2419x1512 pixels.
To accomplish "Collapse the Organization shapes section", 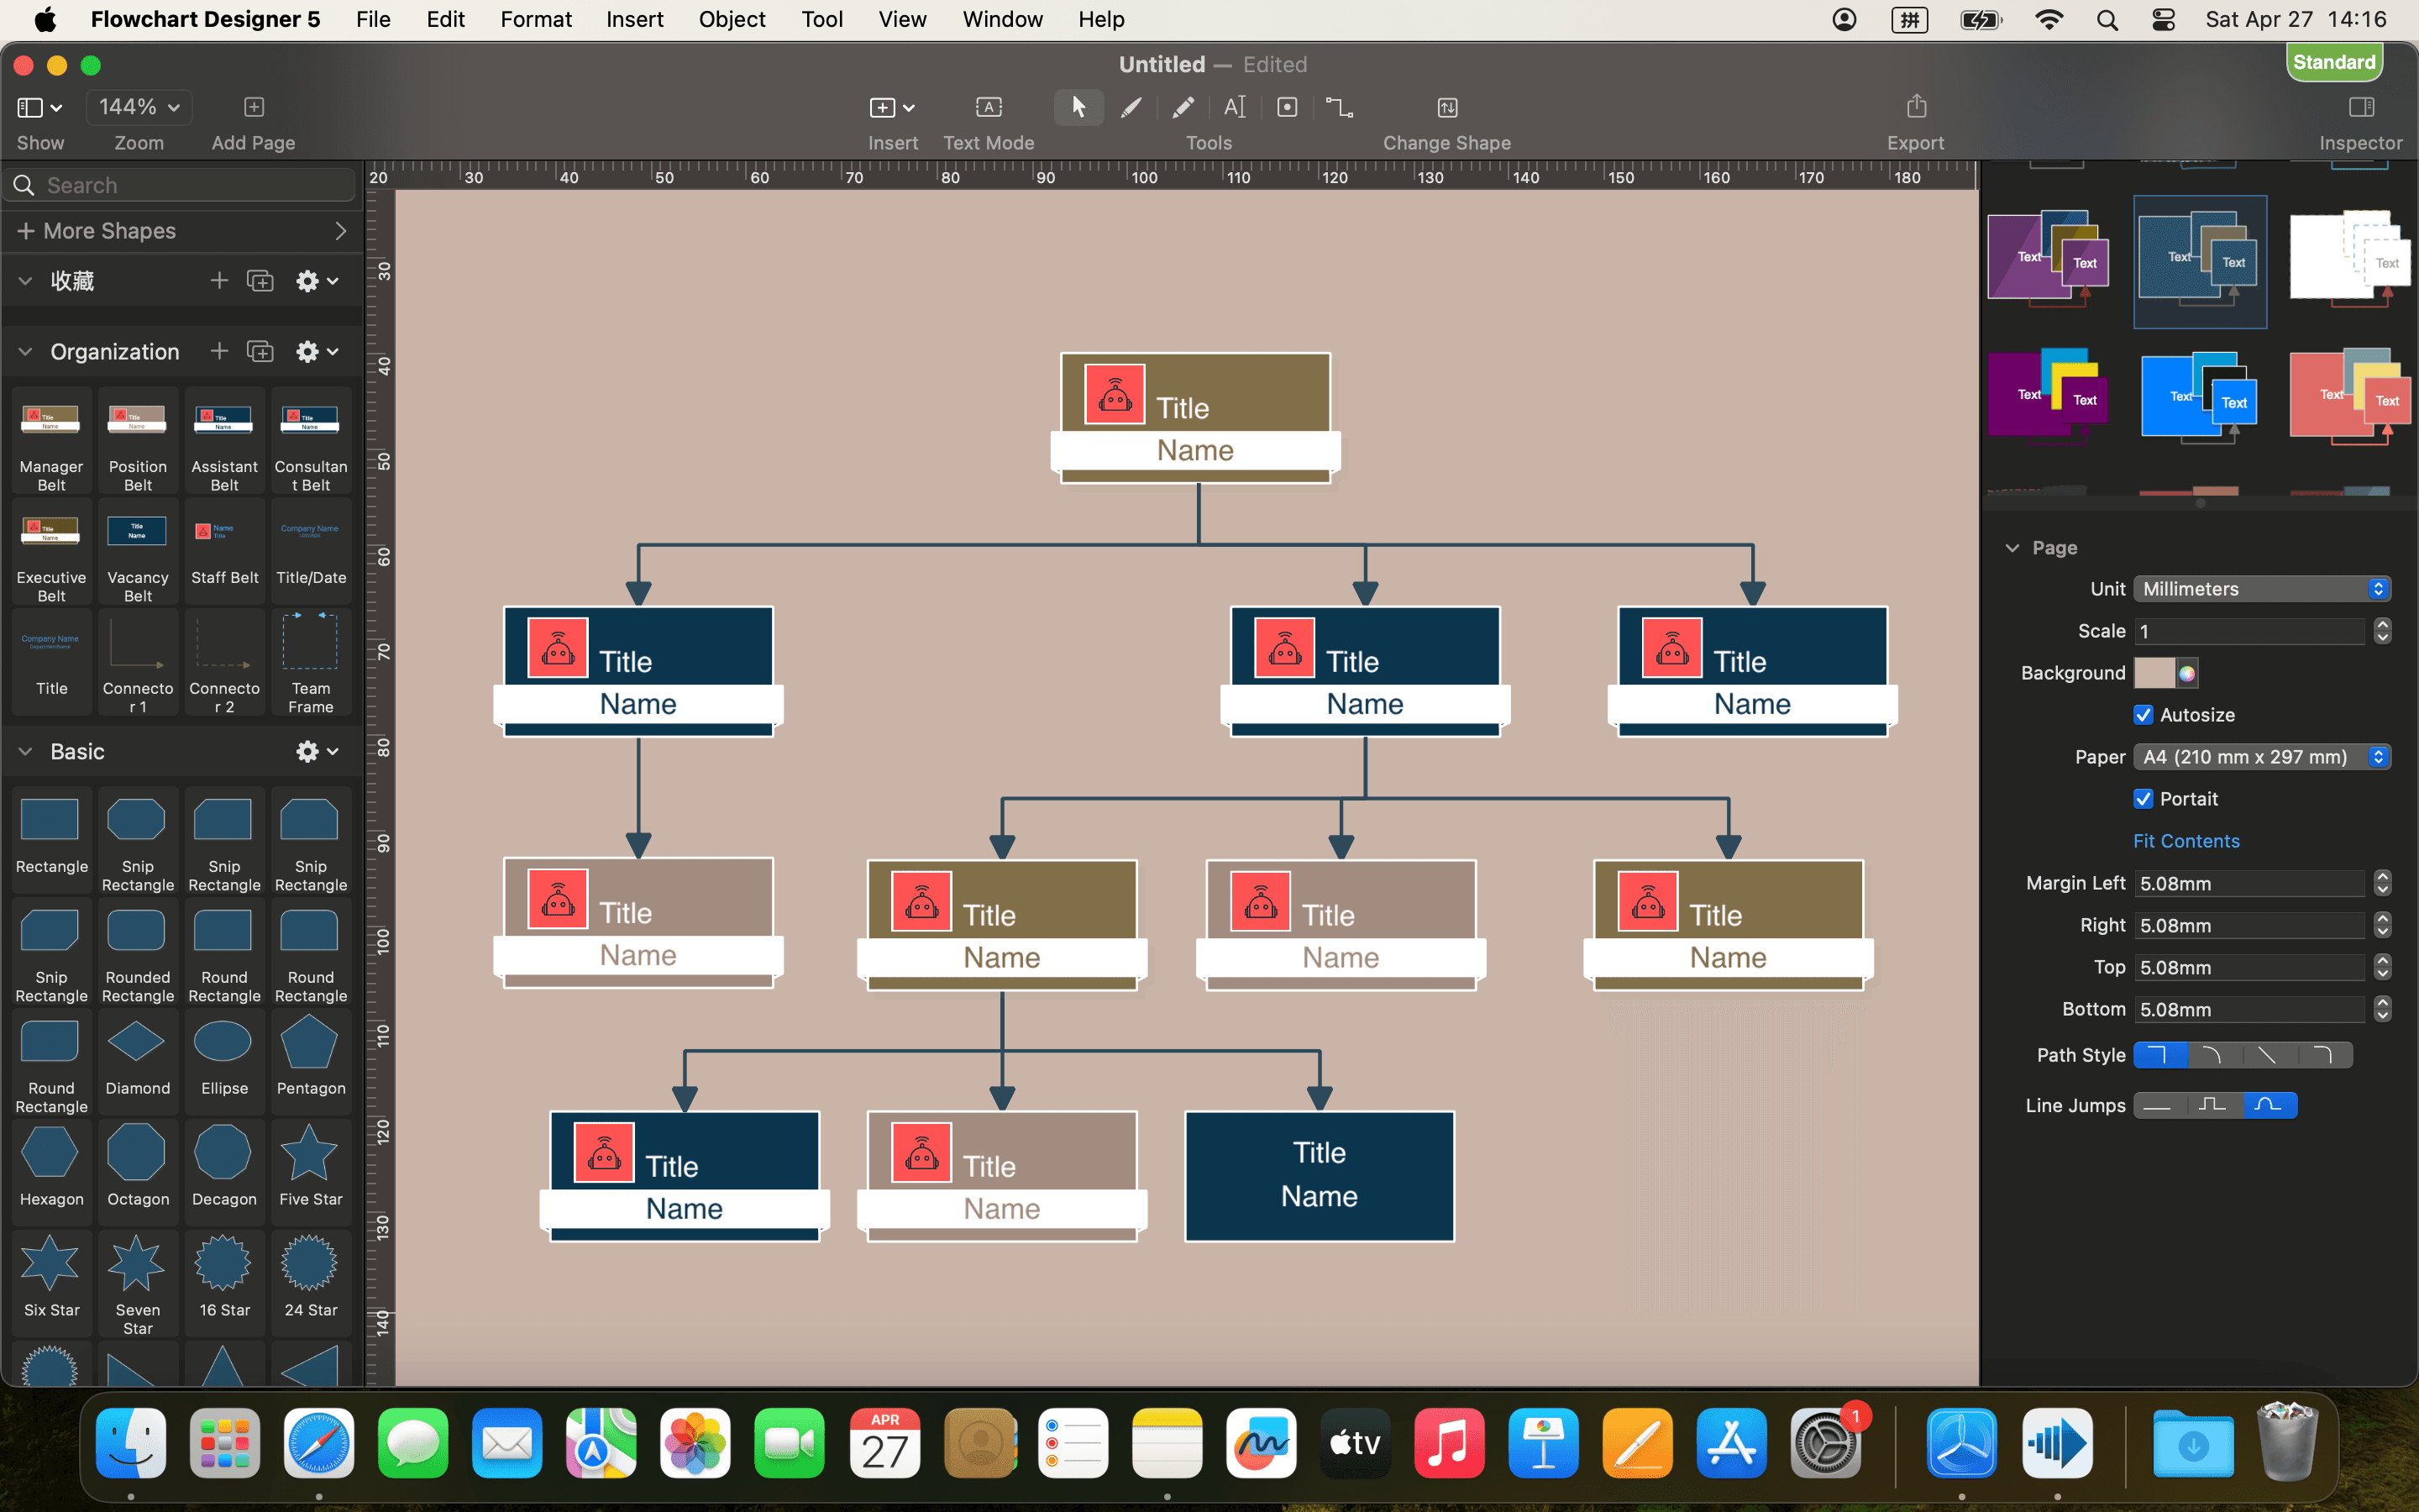I will coord(24,351).
